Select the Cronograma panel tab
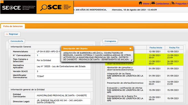188x105 pixels. (x=110, y=41)
